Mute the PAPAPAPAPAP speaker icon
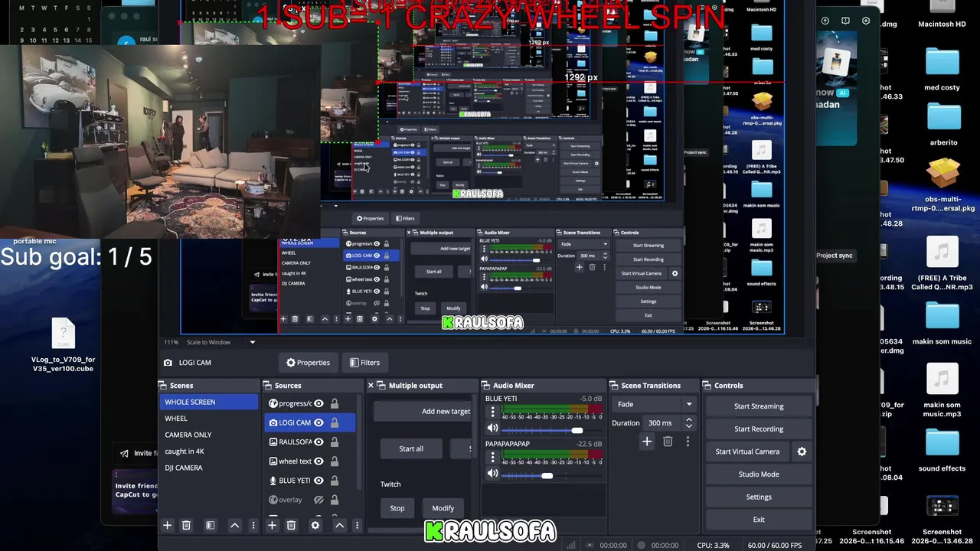980x551 pixels. (x=493, y=474)
